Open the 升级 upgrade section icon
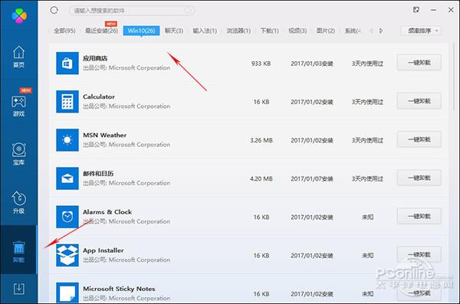460x304 pixels. (x=18, y=202)
